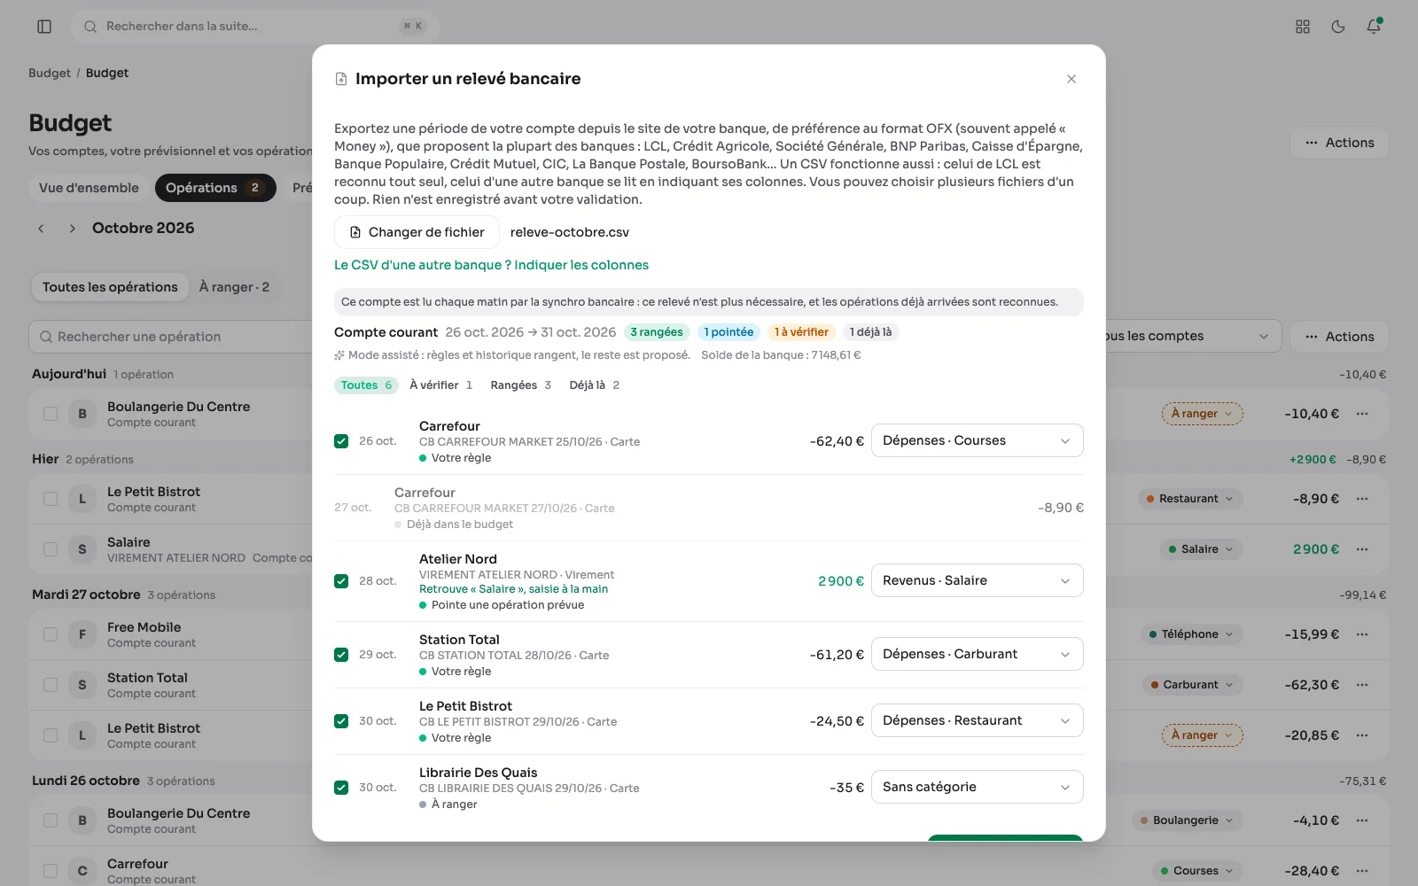Image resolution: width=1418 pixels, height=886 pixels.
Task: Open the Dépenses · Courses category dropdown
Action: [x=977, y=440]
